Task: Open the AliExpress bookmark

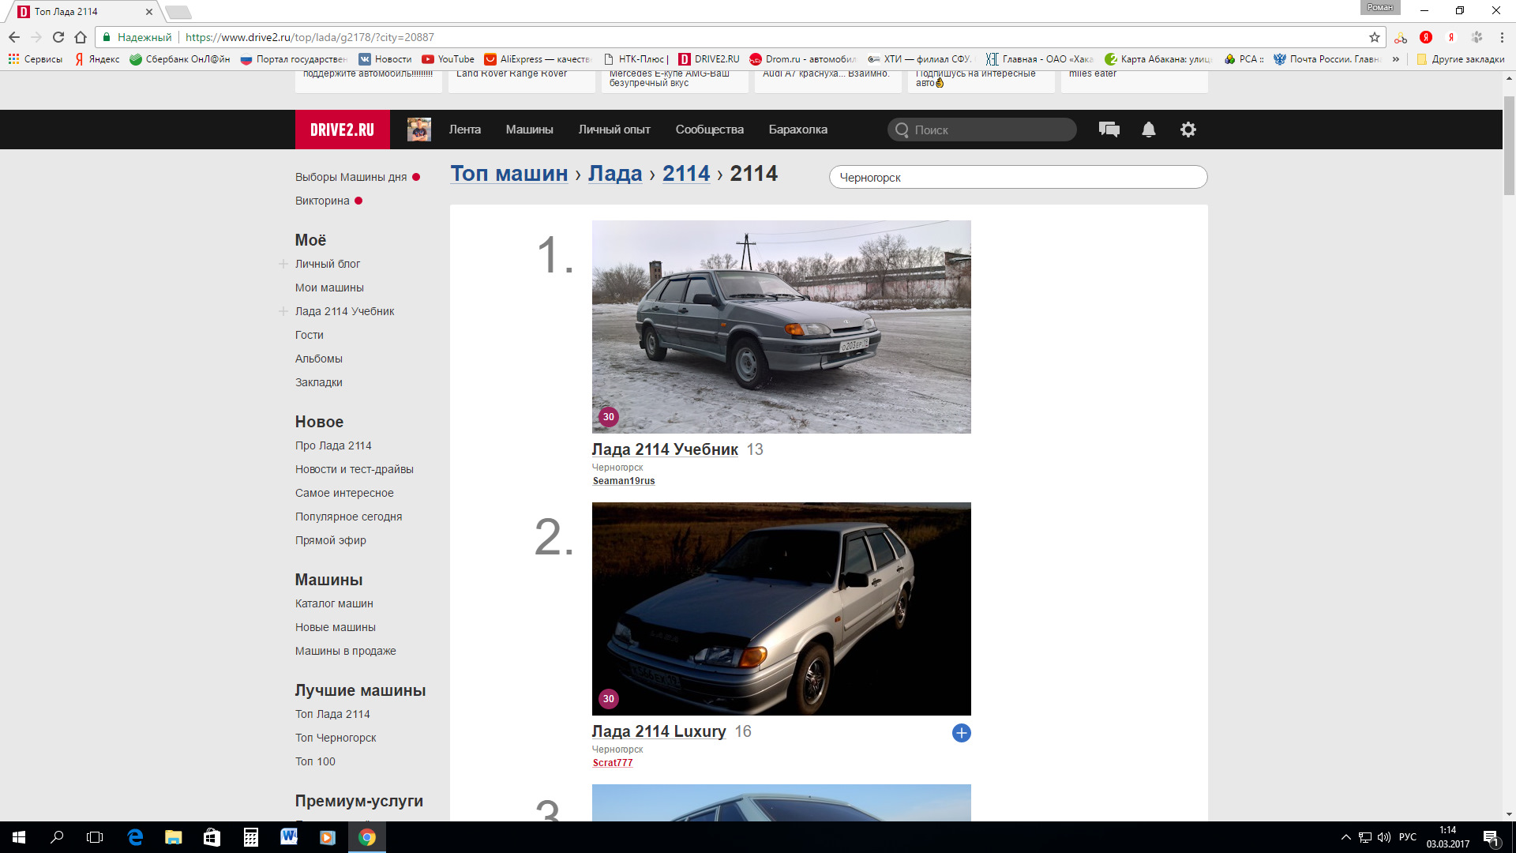Action: 538,59
